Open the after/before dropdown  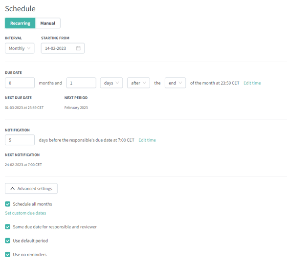(x=138, y=83)
